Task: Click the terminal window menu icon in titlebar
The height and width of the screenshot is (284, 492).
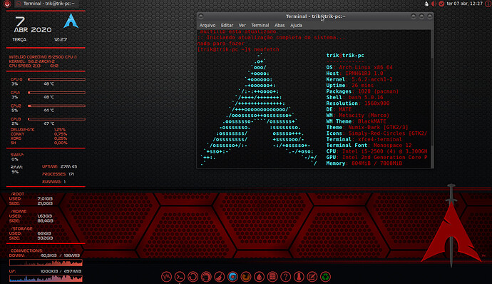Action: 201,16
